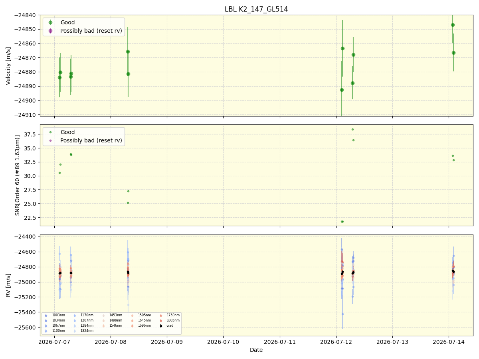Select the 1453nm legend marker

pyautogui.click(x=103, y=316)
